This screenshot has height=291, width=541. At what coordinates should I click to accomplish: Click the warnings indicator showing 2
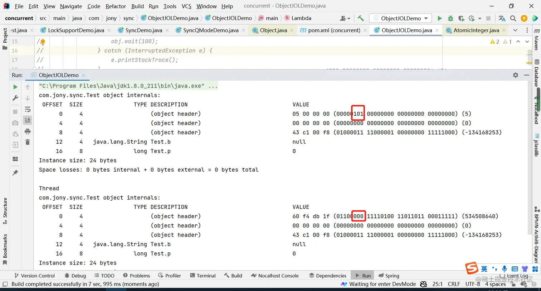pos(495,42)
